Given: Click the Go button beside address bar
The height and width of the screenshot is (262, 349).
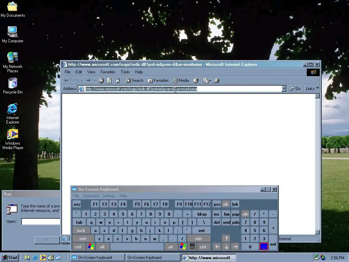Looking at the screenshot, I should point(295,89).
